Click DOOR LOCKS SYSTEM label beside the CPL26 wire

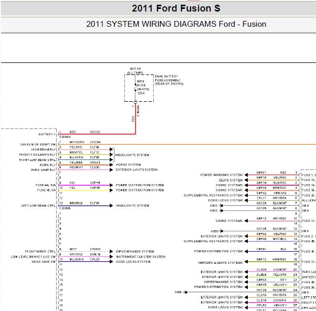[133, 262]
